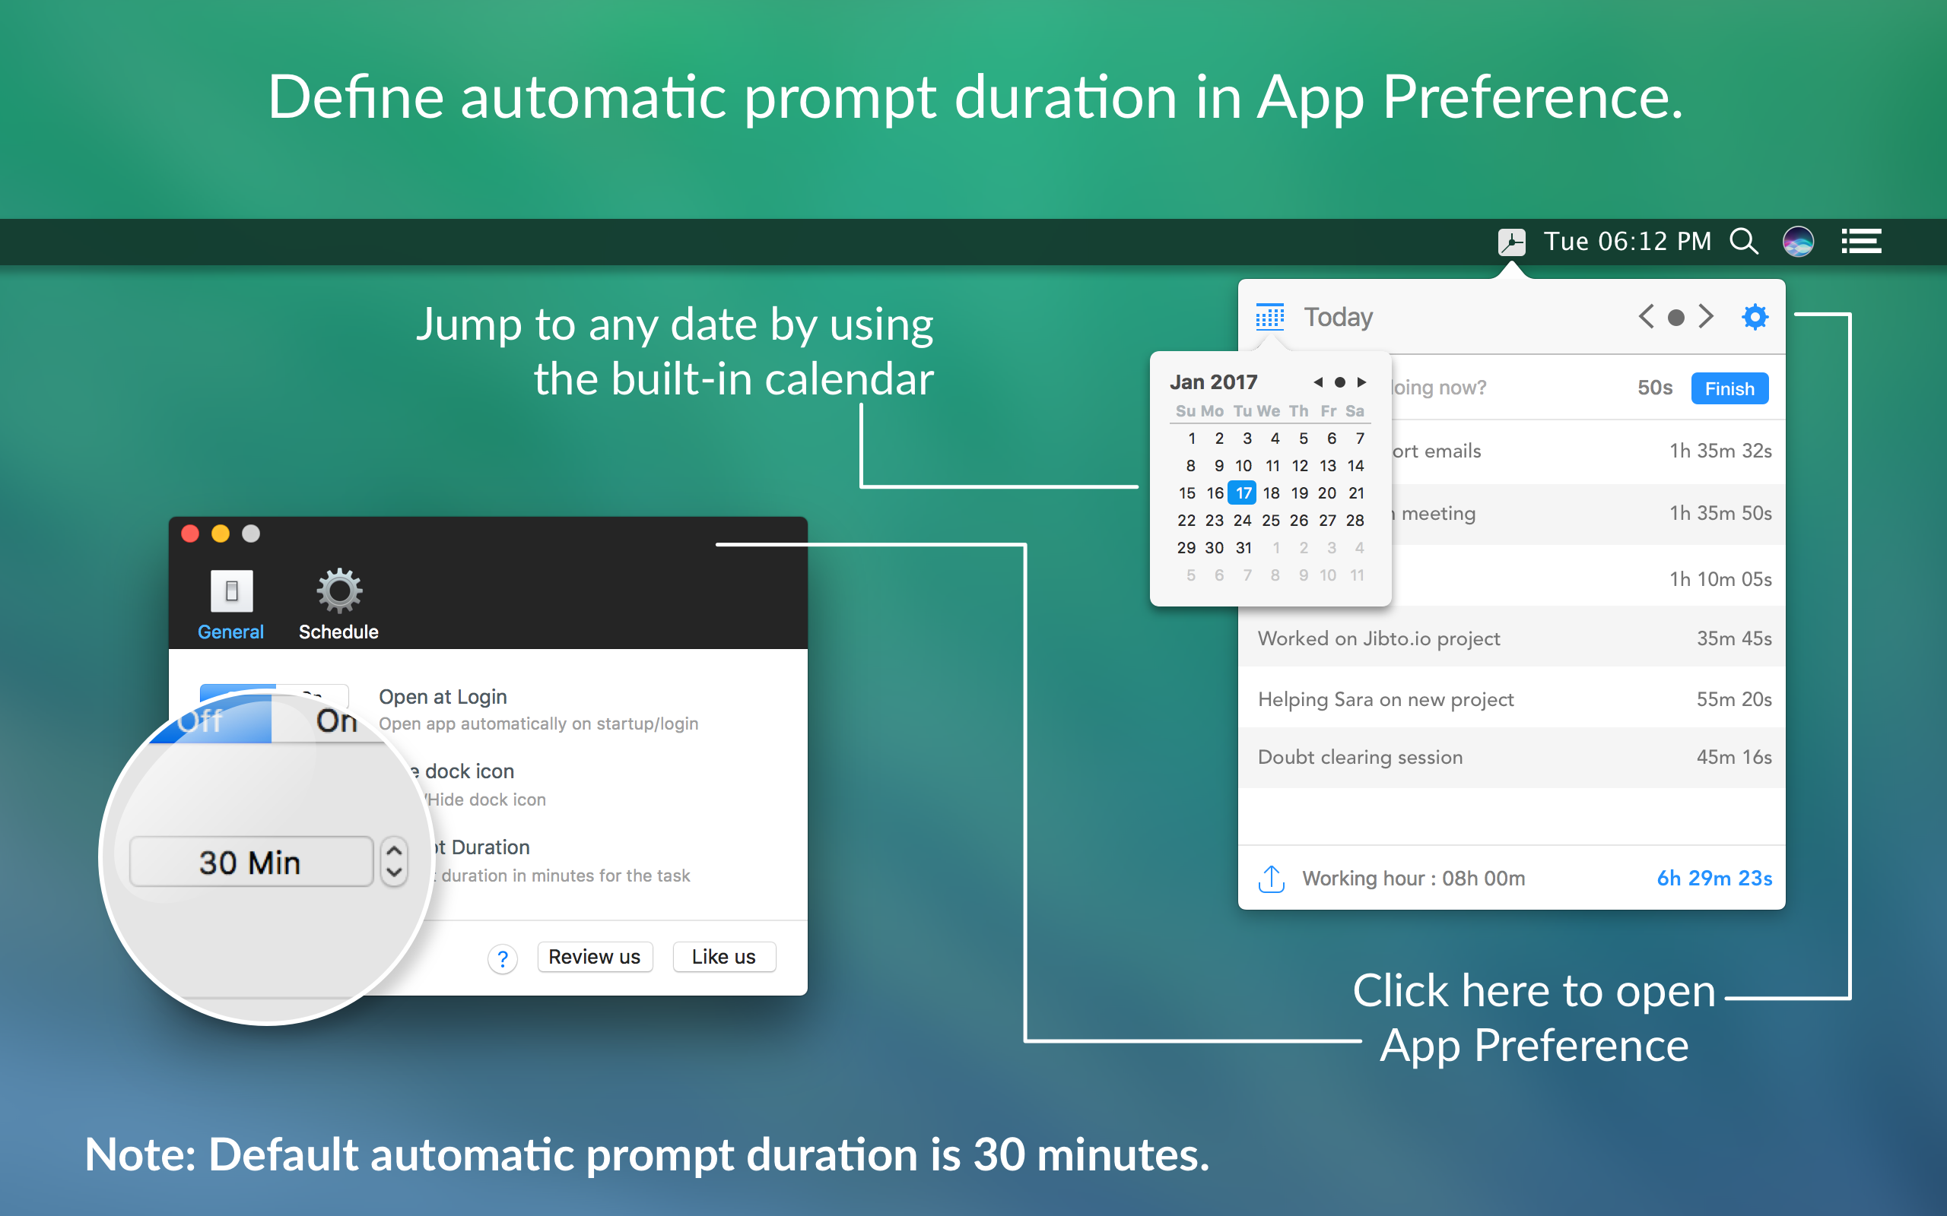Select the Worked on Jibto.io project entry
The width and height of the screenshot is (1947, 1216).
pos(1512,638)
